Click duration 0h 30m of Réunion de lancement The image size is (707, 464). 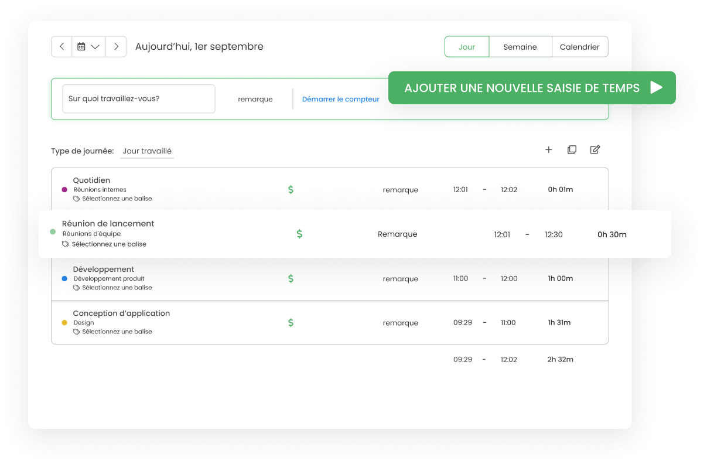tap(612, 234)
